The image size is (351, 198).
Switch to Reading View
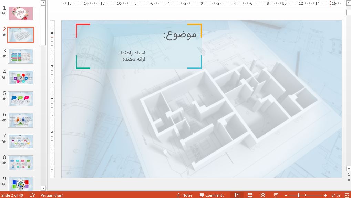(x=263, y=195)
